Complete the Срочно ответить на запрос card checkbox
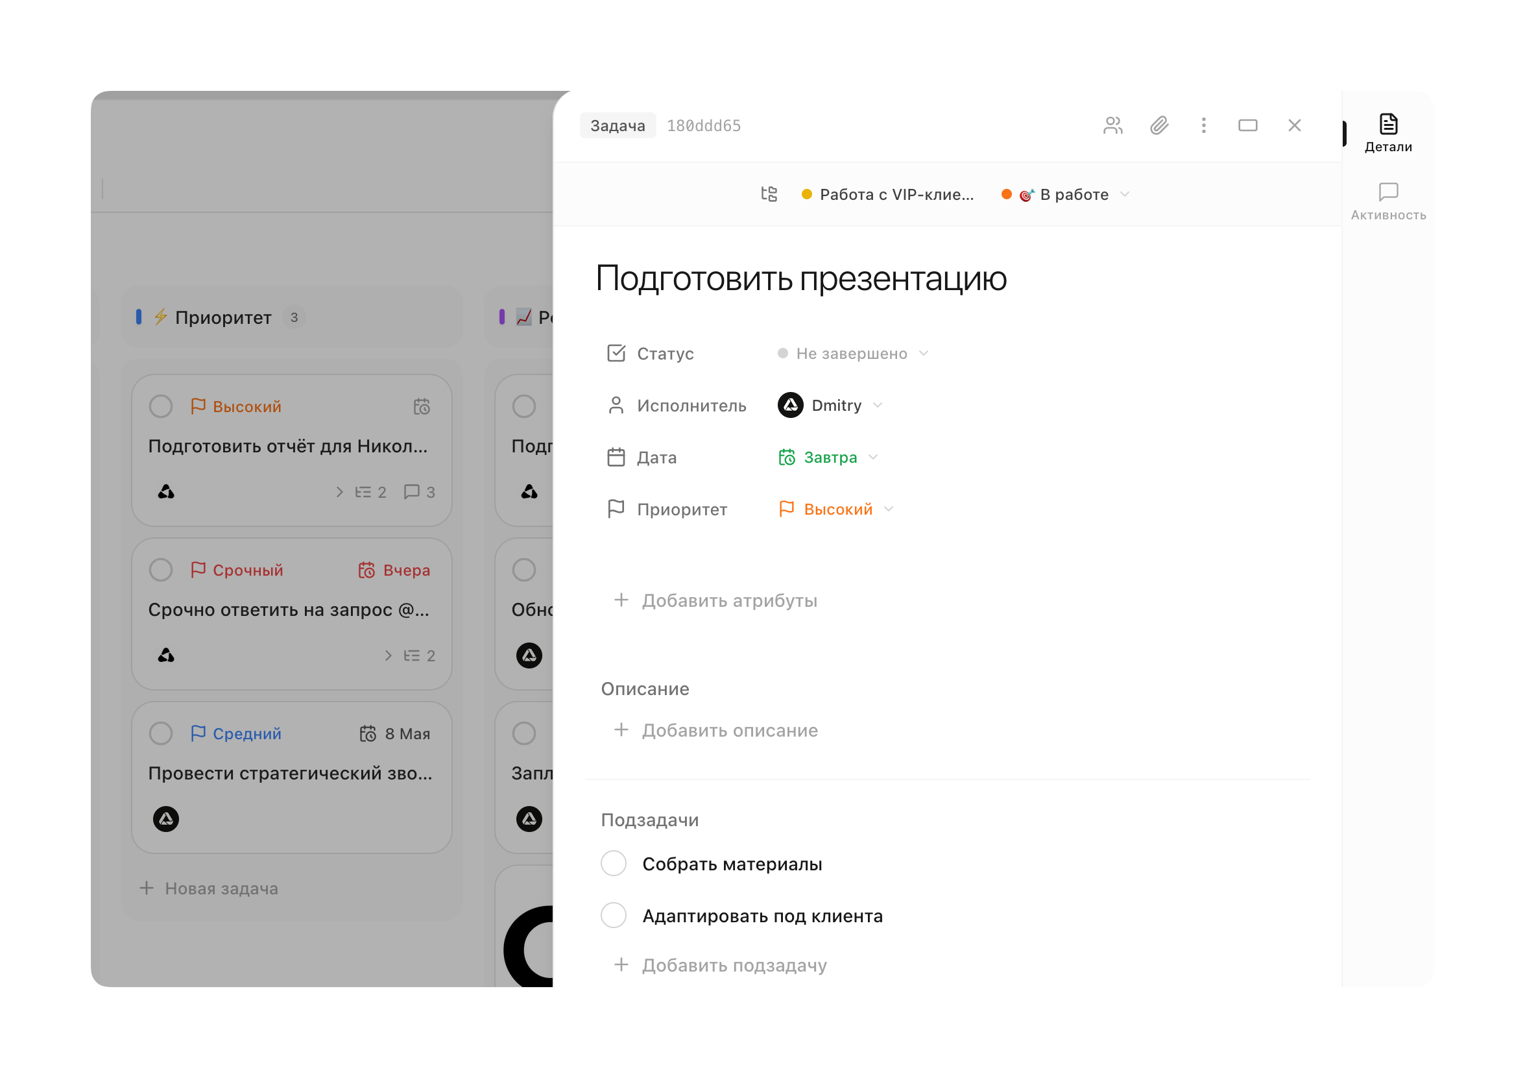Screen dimensions: 1525x1078 [161, 570]
